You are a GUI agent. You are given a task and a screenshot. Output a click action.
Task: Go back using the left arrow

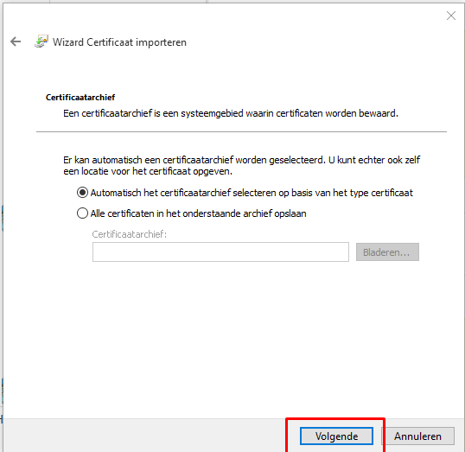[x=16, y=41]
